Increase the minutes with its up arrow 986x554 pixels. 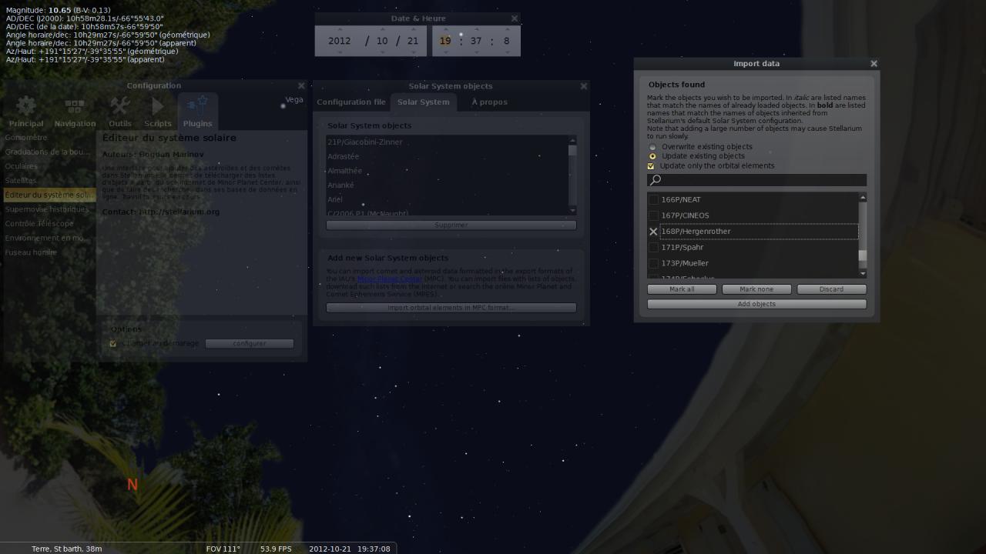tap(476, 30)
